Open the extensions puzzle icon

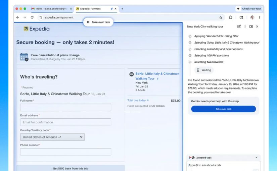tap(230, 17)
